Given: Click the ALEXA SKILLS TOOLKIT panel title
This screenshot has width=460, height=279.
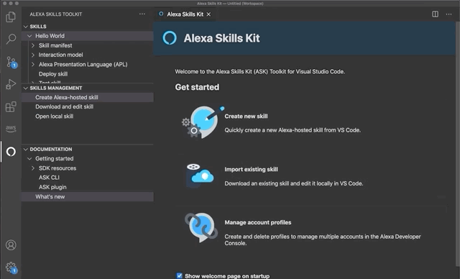Looking at the screenshot, I should (x=56, y=14).
